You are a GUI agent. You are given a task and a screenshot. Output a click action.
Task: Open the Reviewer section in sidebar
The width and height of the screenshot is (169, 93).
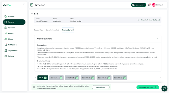point(14,22)
